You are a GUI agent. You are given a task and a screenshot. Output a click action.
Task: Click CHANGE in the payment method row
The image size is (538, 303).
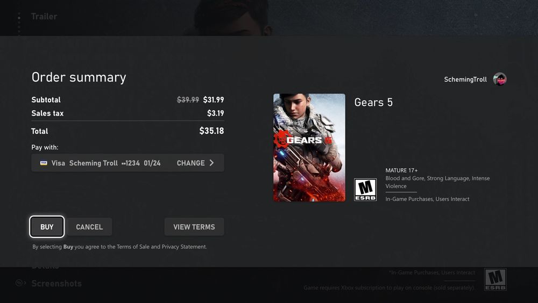(x=190, y=163)
